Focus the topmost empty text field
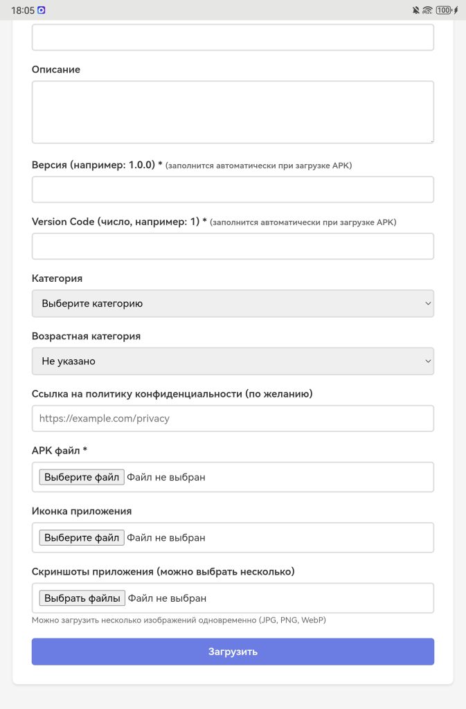Screen dimensions: 466x709 (x=233, y=37)
